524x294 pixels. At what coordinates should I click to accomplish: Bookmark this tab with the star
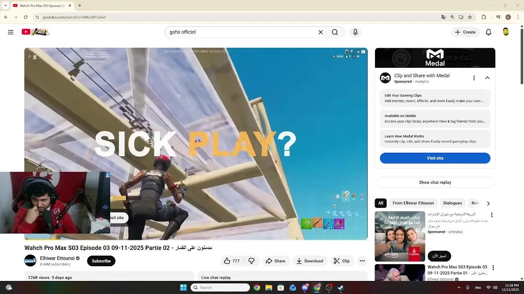pyautogui.click(x=470, y=17)
